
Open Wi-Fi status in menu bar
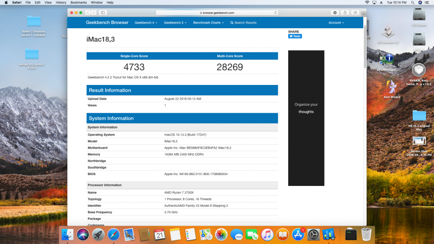367,3
